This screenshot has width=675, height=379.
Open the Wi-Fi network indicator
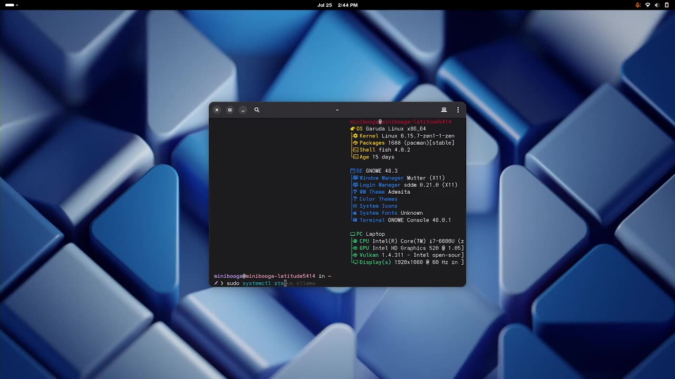[x=648, y=5]
